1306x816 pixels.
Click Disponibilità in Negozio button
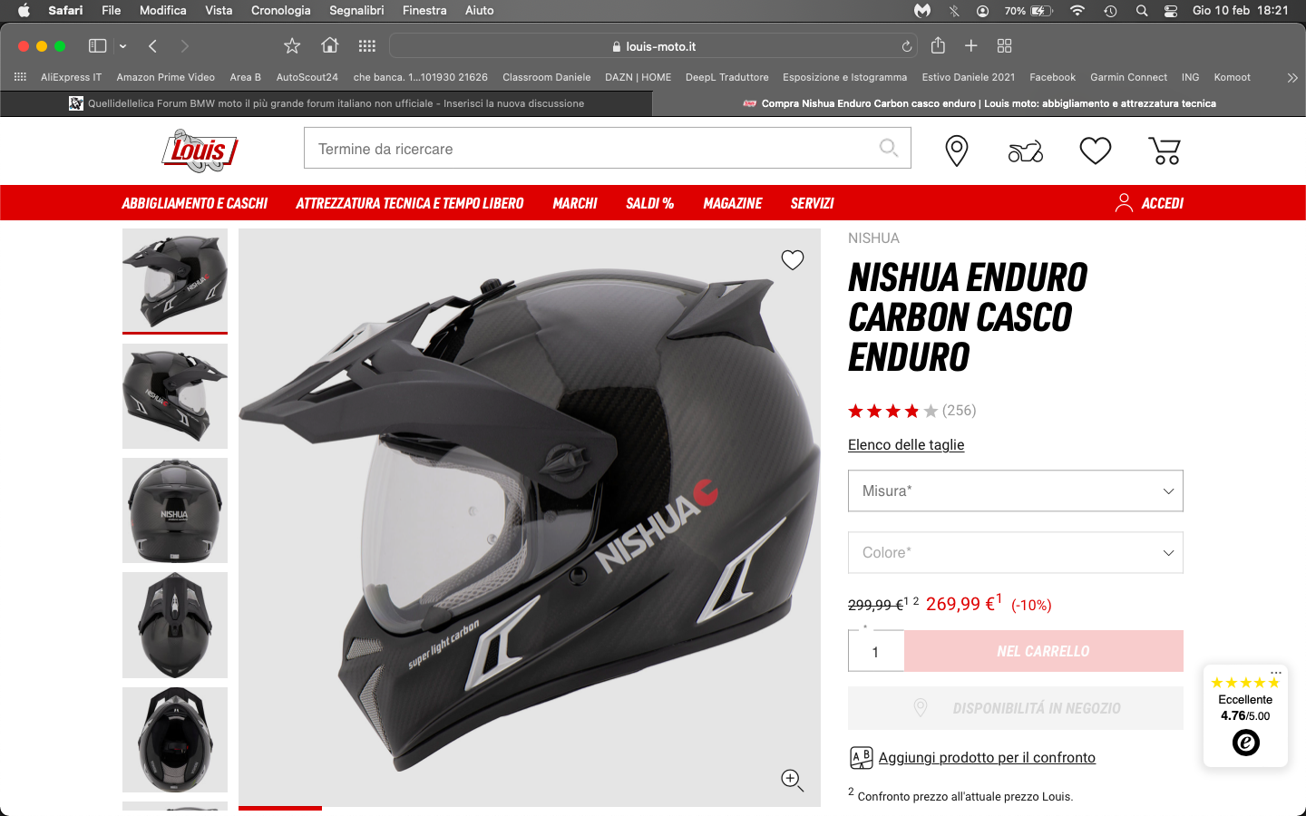point(1016,708)
